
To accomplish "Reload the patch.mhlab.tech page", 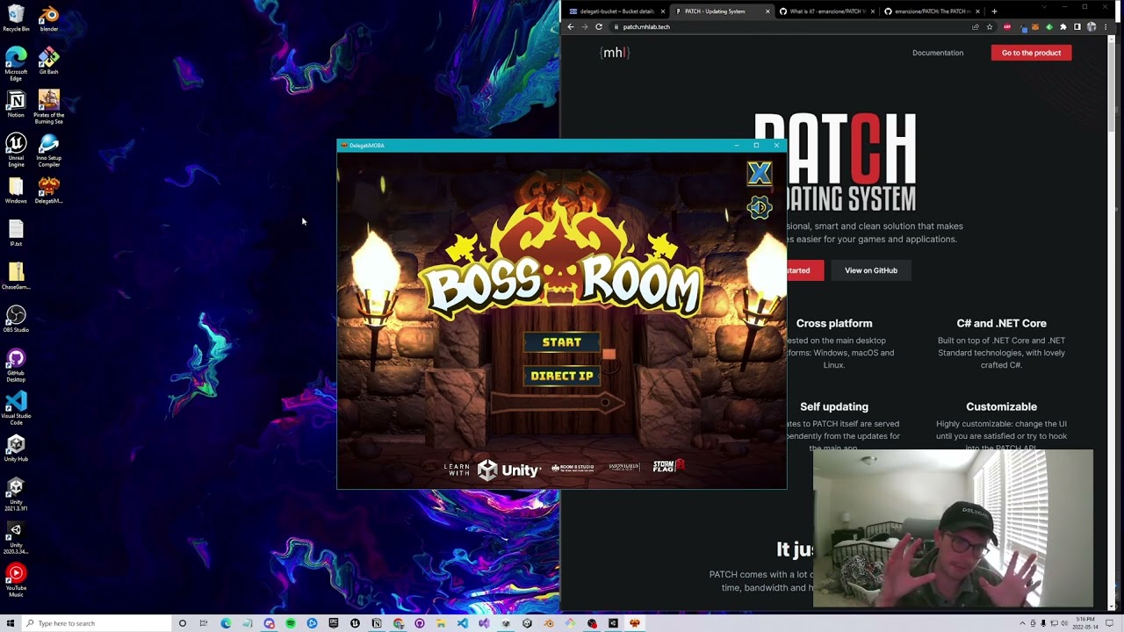I will pos(599,27).
